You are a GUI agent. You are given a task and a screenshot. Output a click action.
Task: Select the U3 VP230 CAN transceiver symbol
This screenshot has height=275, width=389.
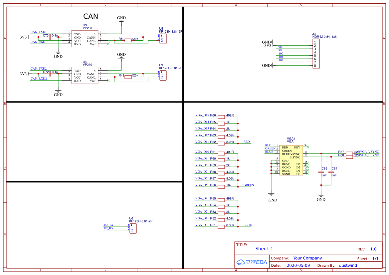pos(85,39)
